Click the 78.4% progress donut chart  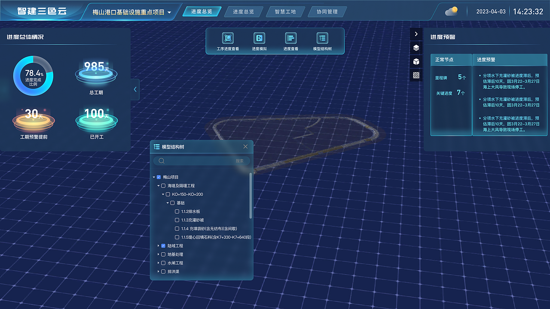tap(33, 76)
